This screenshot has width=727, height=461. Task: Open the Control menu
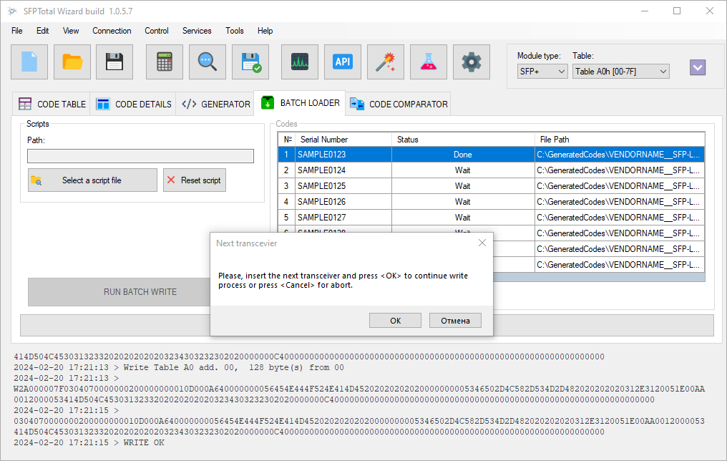click(157, 31)
